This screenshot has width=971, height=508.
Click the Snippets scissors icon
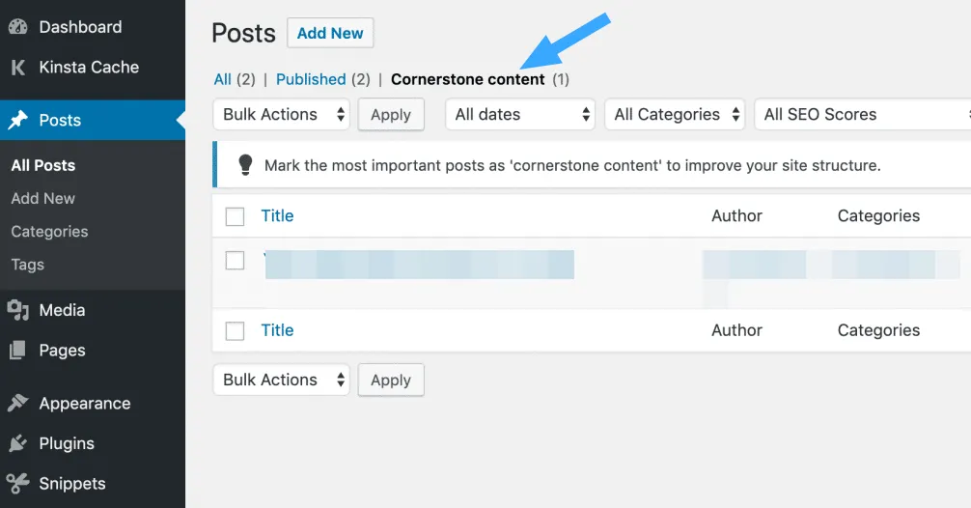point(17,484)
